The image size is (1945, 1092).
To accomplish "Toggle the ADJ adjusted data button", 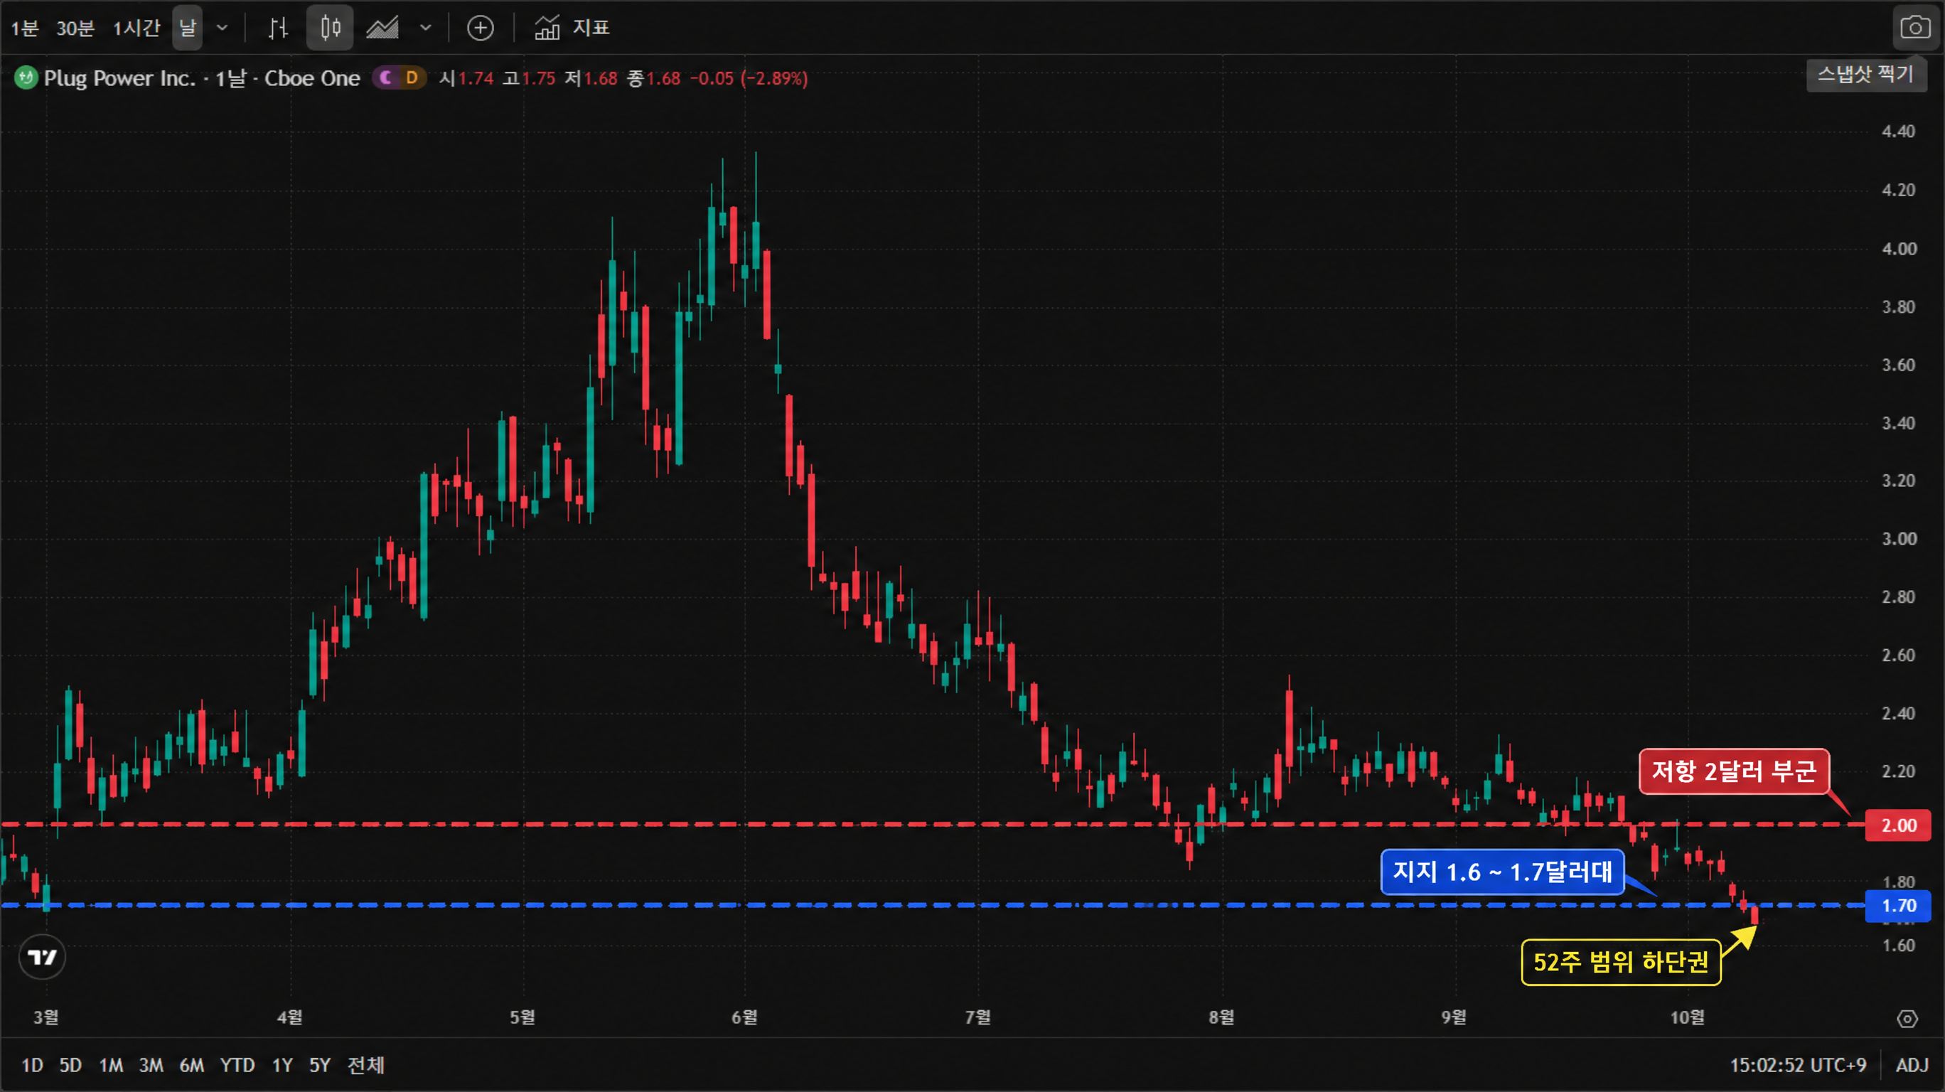I will [x=1912, y=1066].
